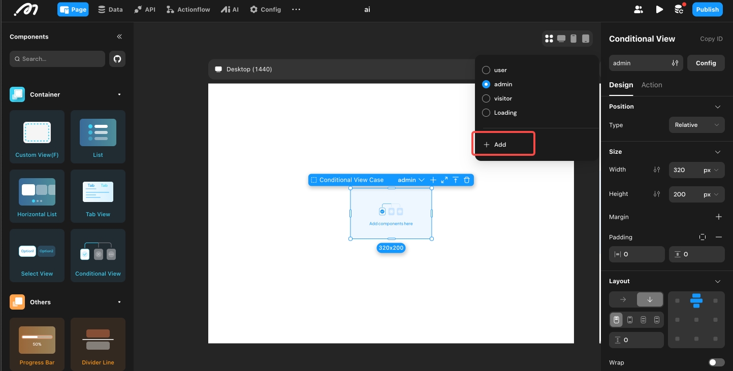Add a margin with the plus icon
Screen dimensions: 733x371
click(719, 217)
